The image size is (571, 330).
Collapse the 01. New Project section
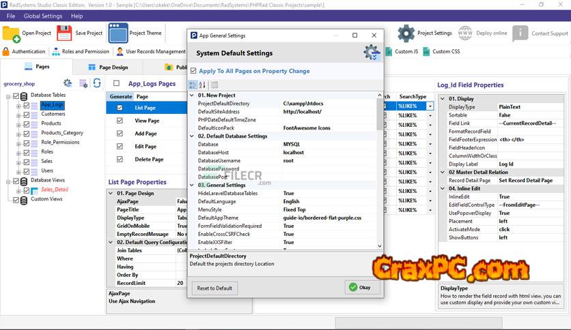192,95
